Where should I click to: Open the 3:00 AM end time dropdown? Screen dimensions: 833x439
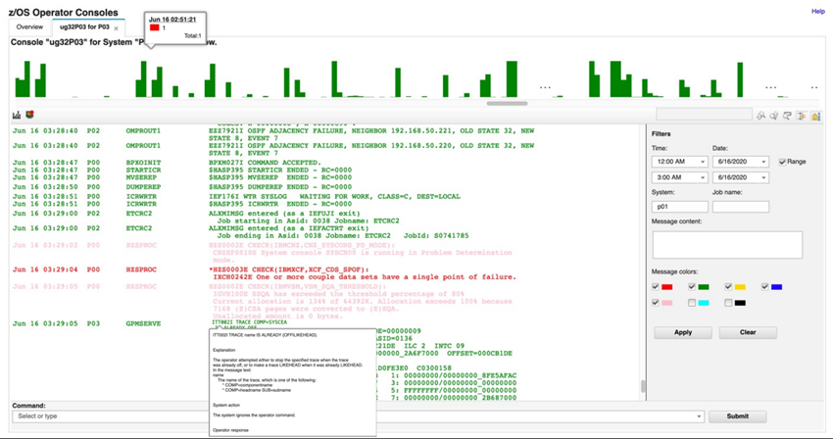[703, 177]
